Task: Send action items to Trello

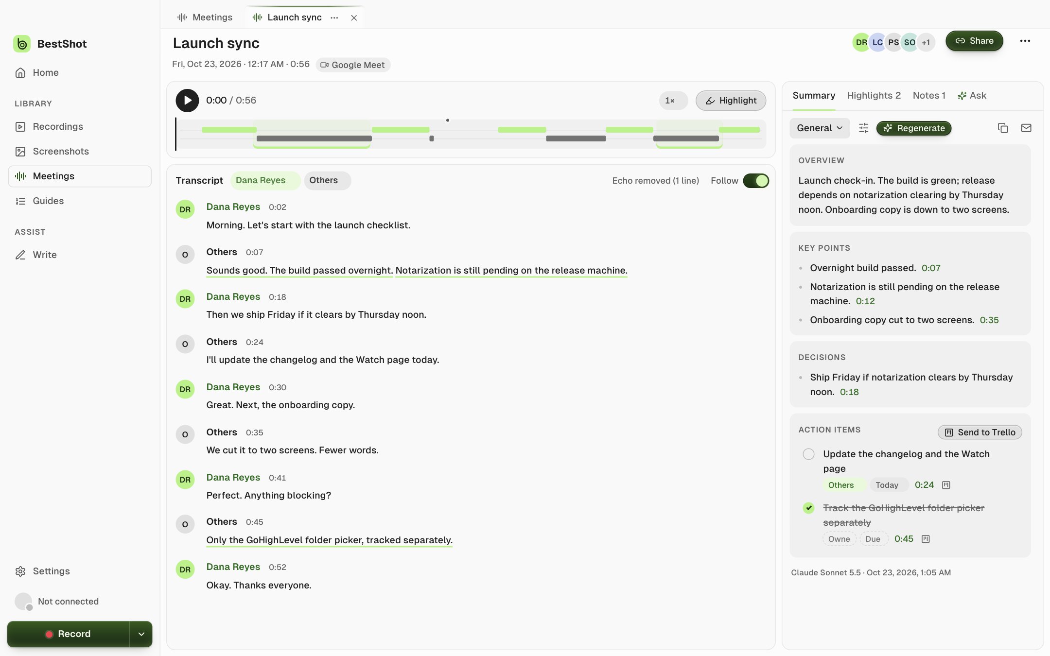Action: pos(980,432)
